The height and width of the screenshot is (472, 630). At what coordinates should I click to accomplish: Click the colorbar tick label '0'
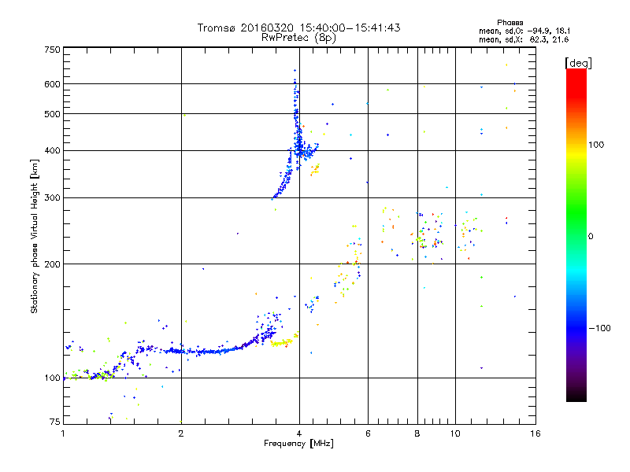coord(591,237)
